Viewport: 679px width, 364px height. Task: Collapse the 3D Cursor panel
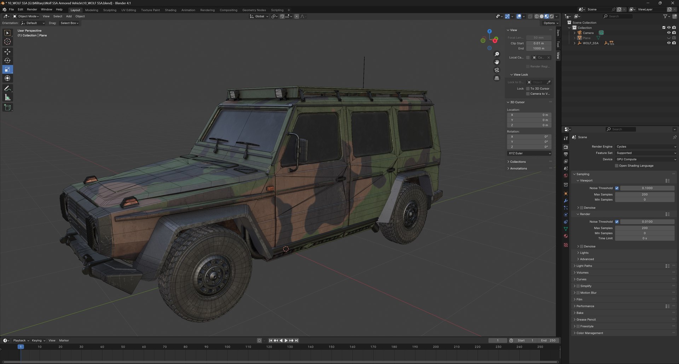tap(517, 102)
